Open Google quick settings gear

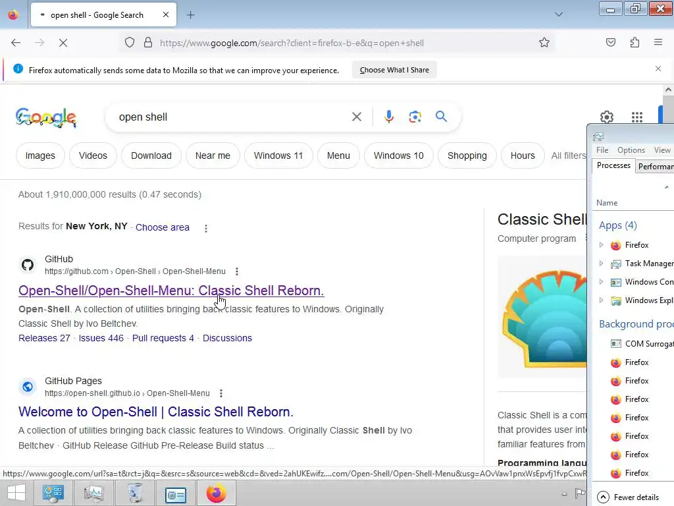pyautogui.click(x=606, y=117)
